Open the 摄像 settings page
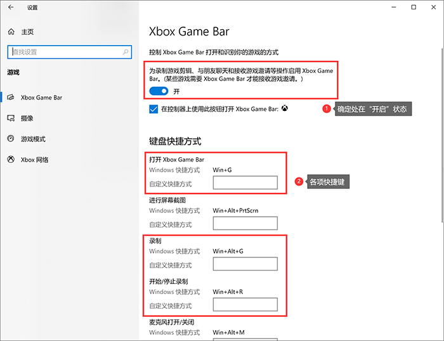The height and width of the screenshot is (341, 444). (27, 118)
